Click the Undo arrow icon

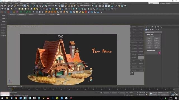(2, 6)
